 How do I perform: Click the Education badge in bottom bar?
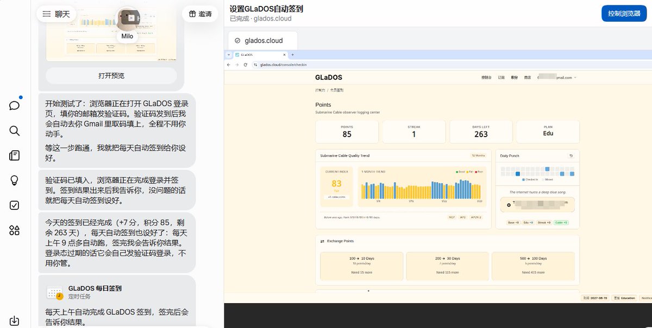coord(624,298)
